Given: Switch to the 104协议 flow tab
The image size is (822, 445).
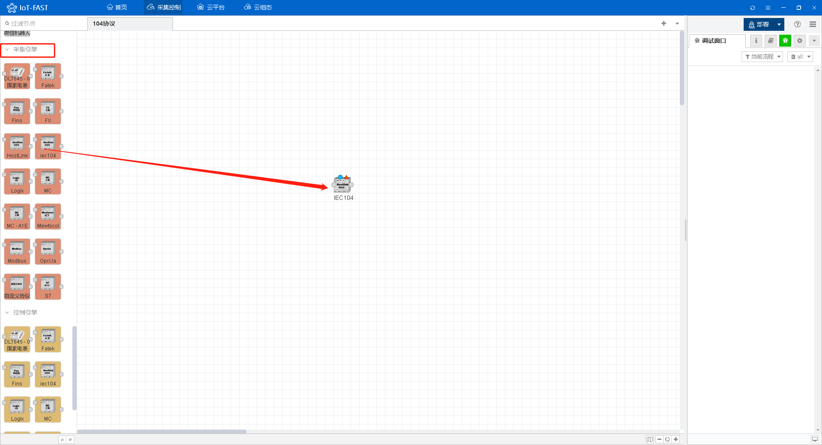Looking at the screenshot, I should (x=130, y=24).
